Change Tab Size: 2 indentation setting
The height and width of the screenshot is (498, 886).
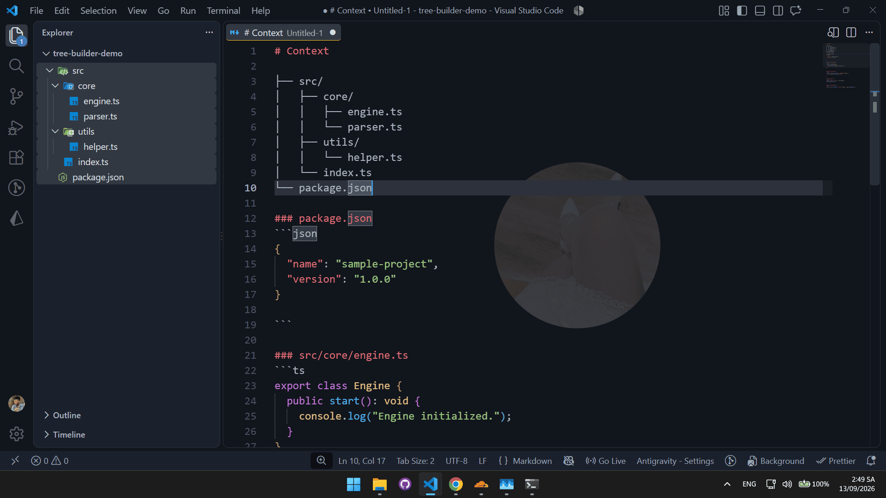[415, 461]
